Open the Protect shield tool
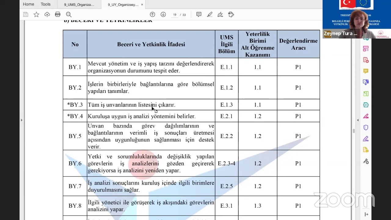The height and width of the screenshot is (220, 391). click(366, 127)
